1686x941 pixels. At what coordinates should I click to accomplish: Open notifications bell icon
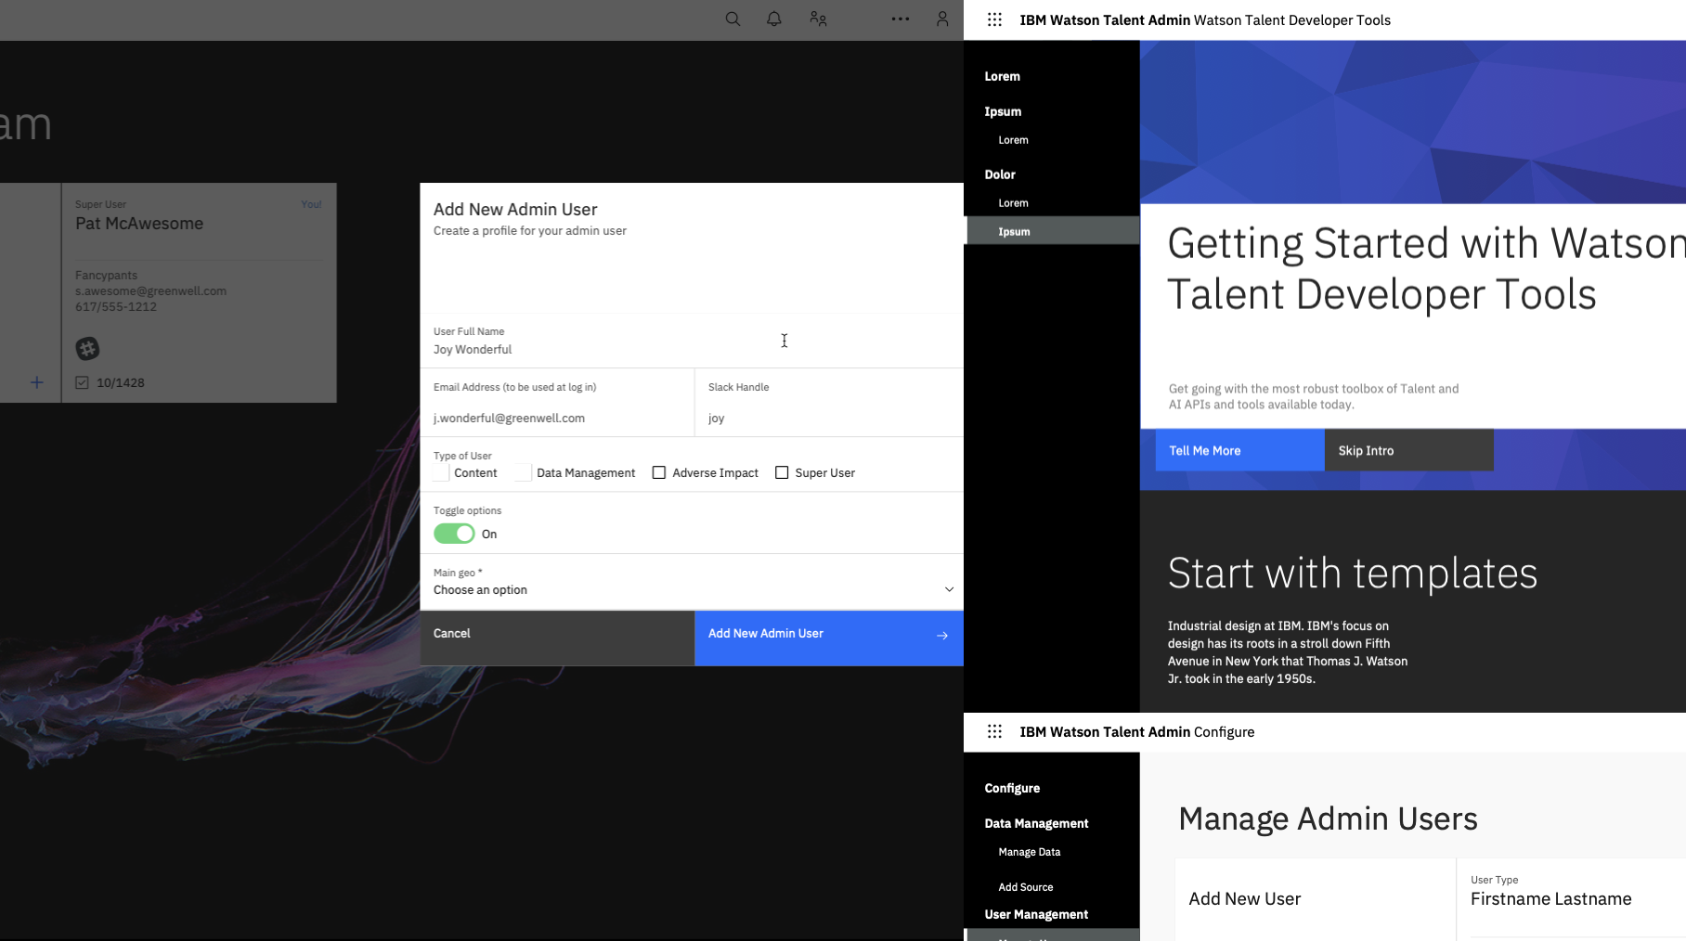773,19
